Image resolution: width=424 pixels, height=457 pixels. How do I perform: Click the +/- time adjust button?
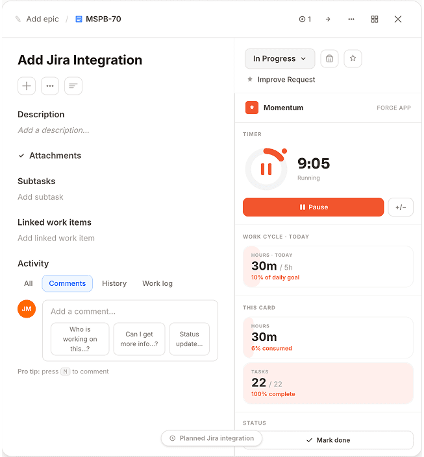pos(401,207)
